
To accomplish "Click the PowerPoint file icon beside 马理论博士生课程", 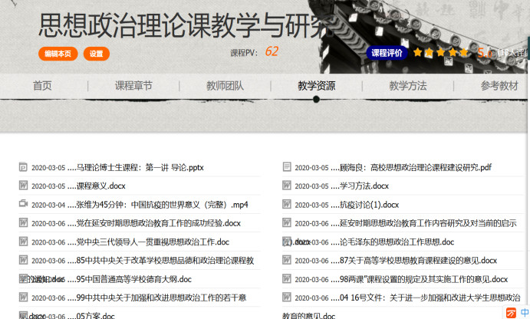I will (23, 167).
